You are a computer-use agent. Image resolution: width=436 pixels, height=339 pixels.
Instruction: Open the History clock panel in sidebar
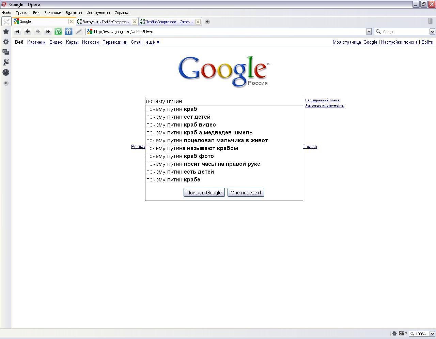tap(6, 72)
